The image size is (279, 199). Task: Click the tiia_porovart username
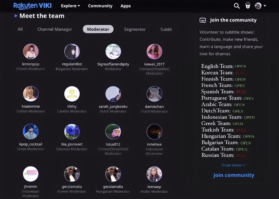tap(72, 144)
